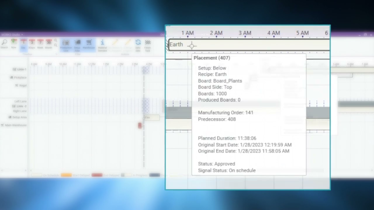Select the Linie -2 row label
The image size is (374, 210).
click(22, 106)
